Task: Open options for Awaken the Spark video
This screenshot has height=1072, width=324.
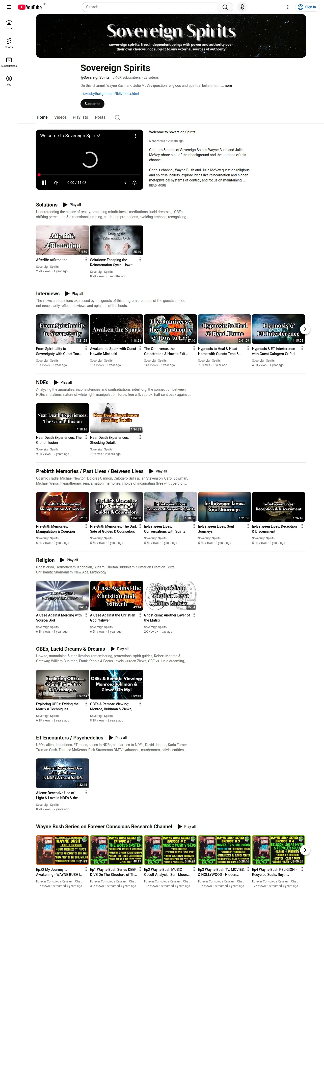Action: 140,348
